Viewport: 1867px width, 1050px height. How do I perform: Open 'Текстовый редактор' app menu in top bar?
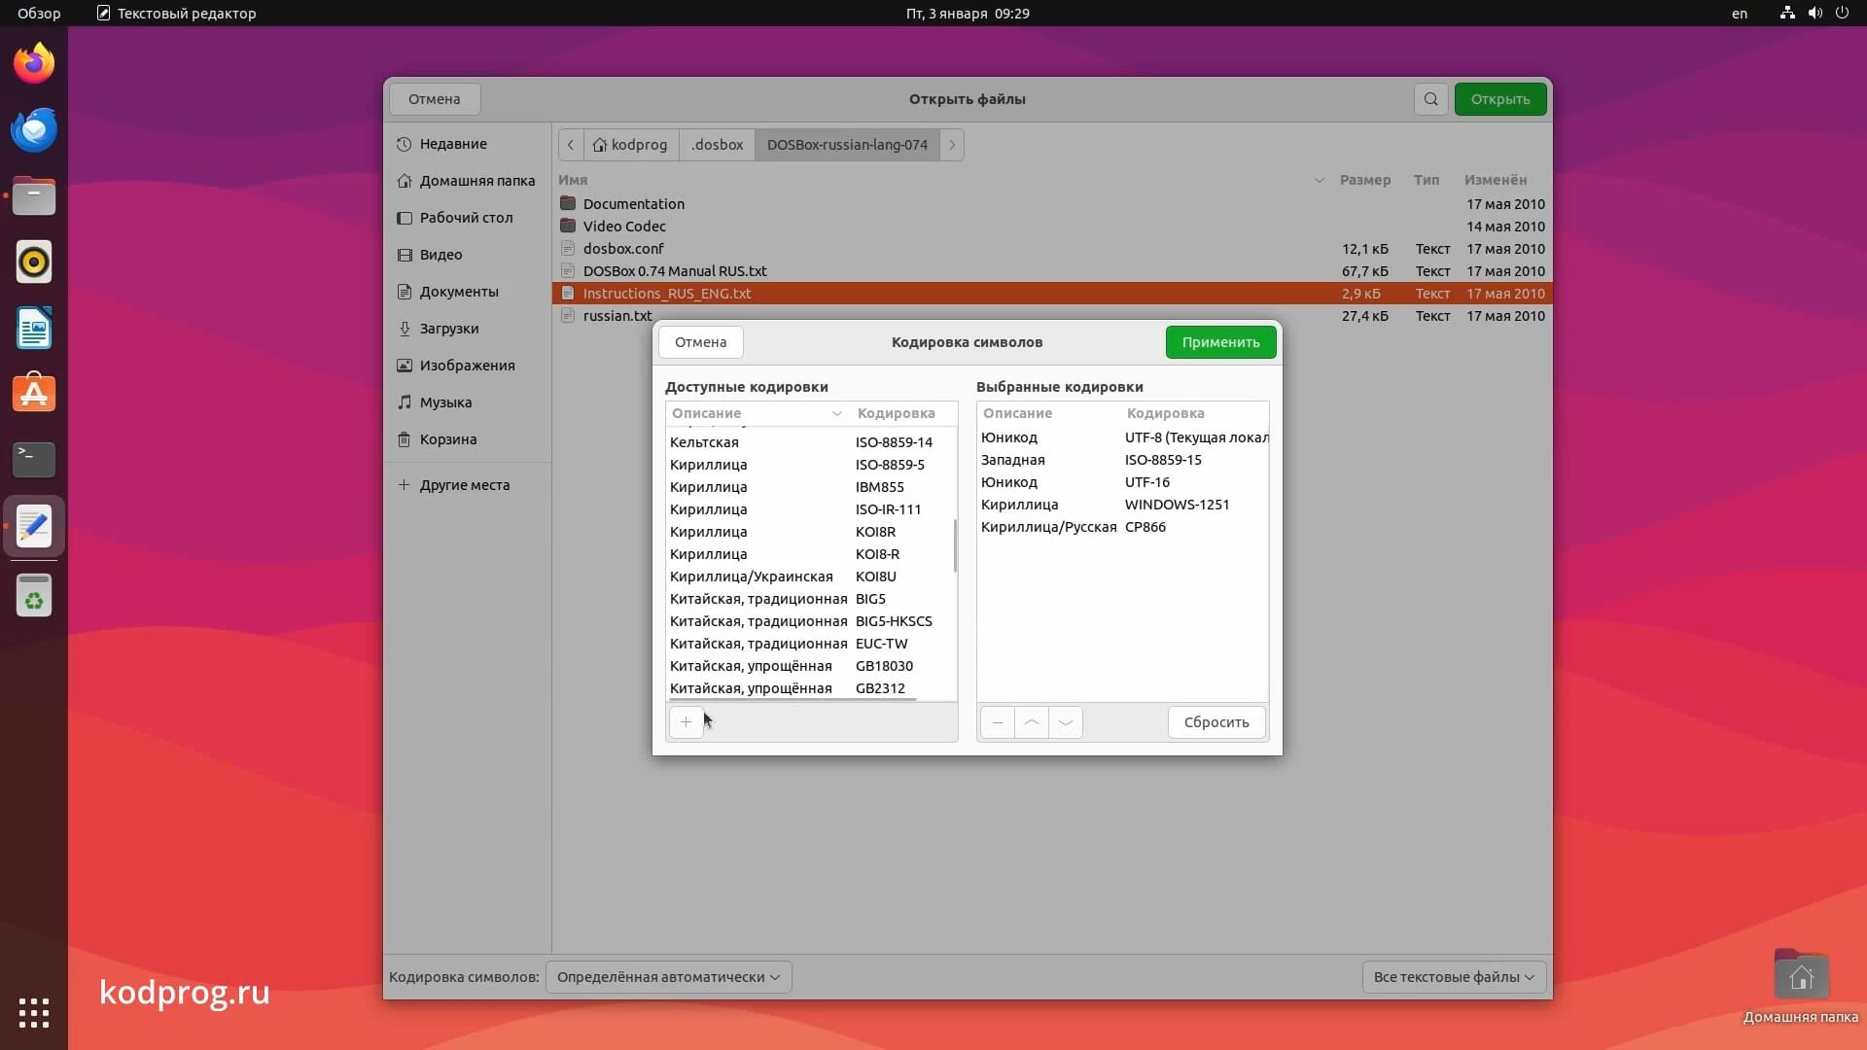176,14
